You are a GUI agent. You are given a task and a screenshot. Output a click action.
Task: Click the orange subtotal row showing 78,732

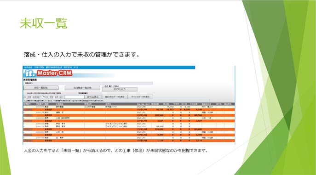(x=129, y=110)
